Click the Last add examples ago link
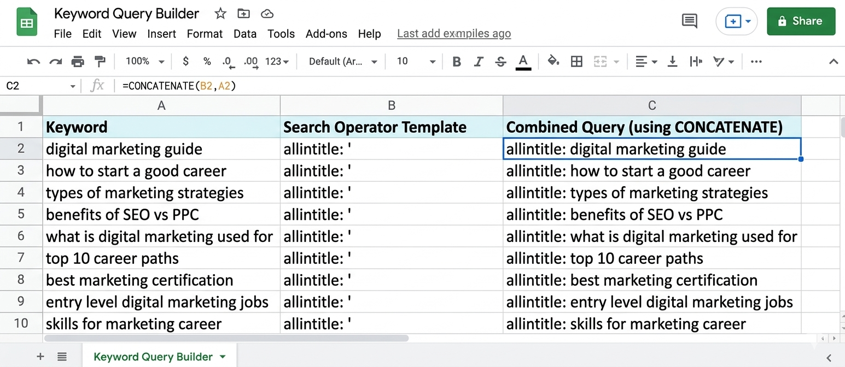The image size is (845, 367). point(454,33)
